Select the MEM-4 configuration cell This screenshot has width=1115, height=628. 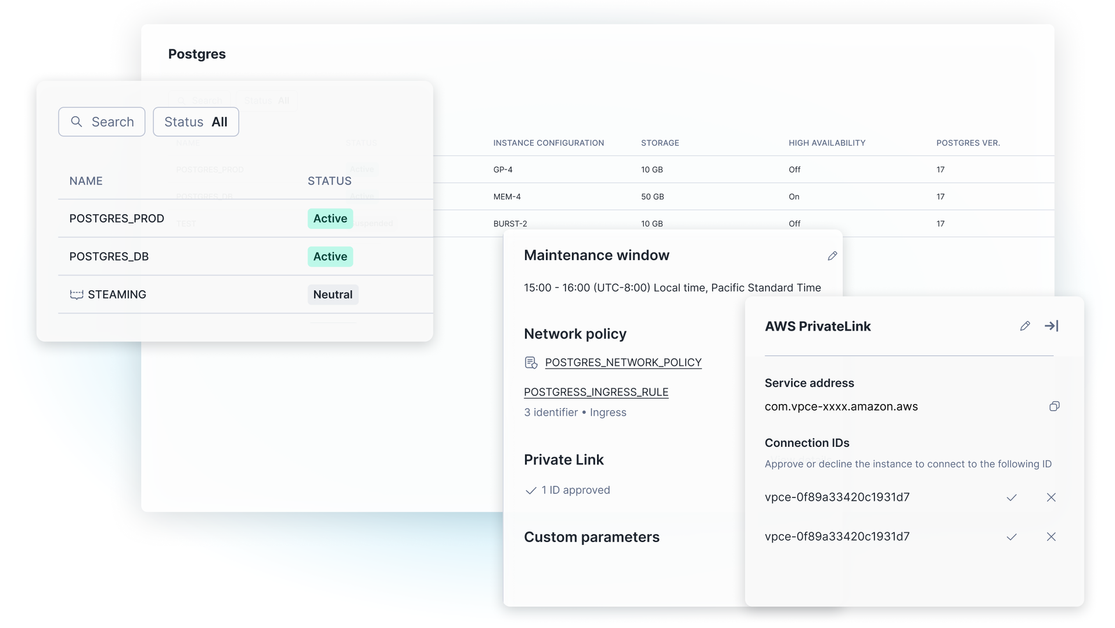507,197
